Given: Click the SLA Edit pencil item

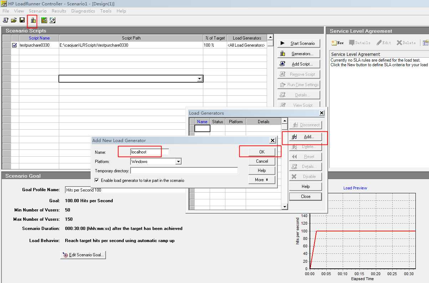Looking at the screenshot, I should click(384, 43).
